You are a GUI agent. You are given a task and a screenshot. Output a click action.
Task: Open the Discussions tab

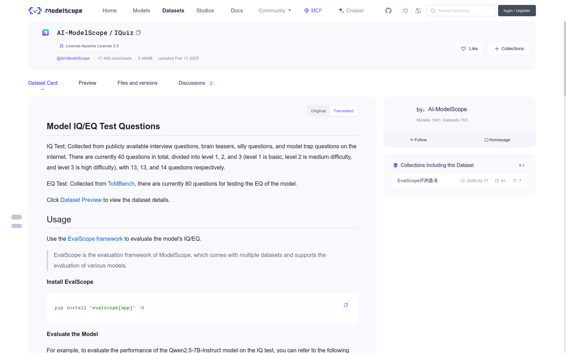pyautogui.click(x=196, y=83)
